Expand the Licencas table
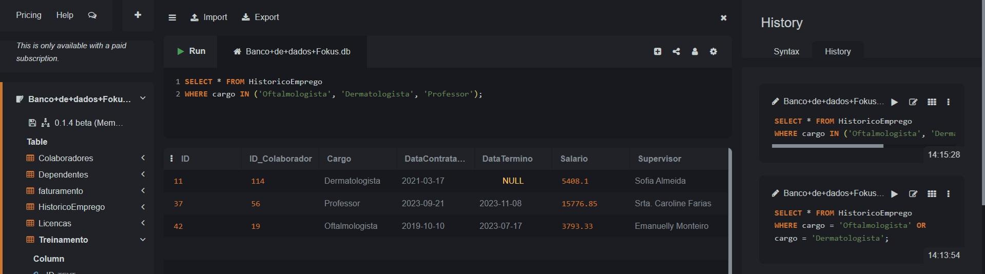 tap(143, 223)
